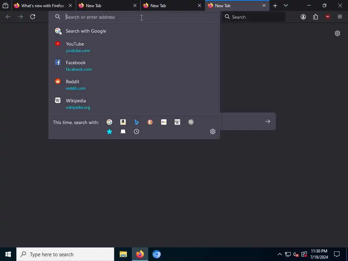
Task: Open search settings gear in dropdown
Action: click(x=213, y=132)
